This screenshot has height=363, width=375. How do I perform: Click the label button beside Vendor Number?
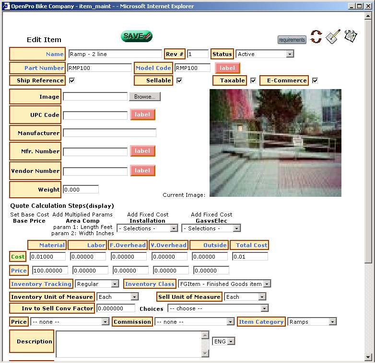pos(142,170)
